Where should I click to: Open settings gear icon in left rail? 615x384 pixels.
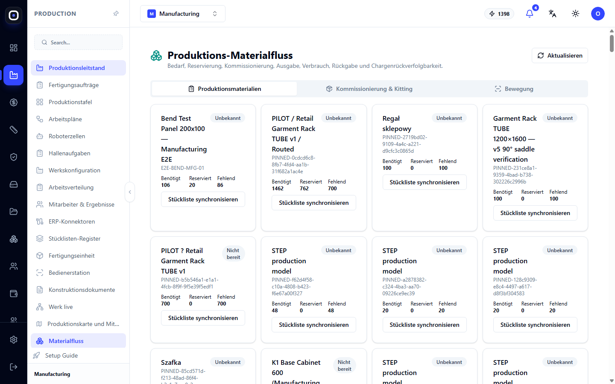pyautogui.click(x=14, y=340)
